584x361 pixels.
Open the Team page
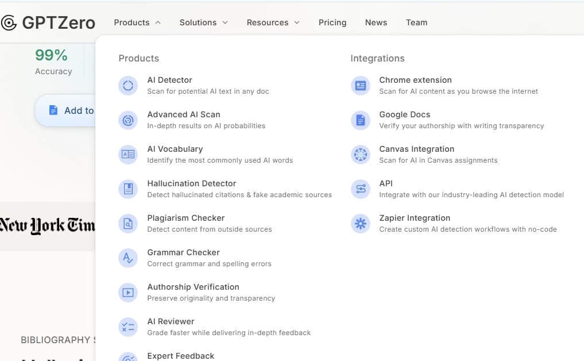(x=416, y=23)
